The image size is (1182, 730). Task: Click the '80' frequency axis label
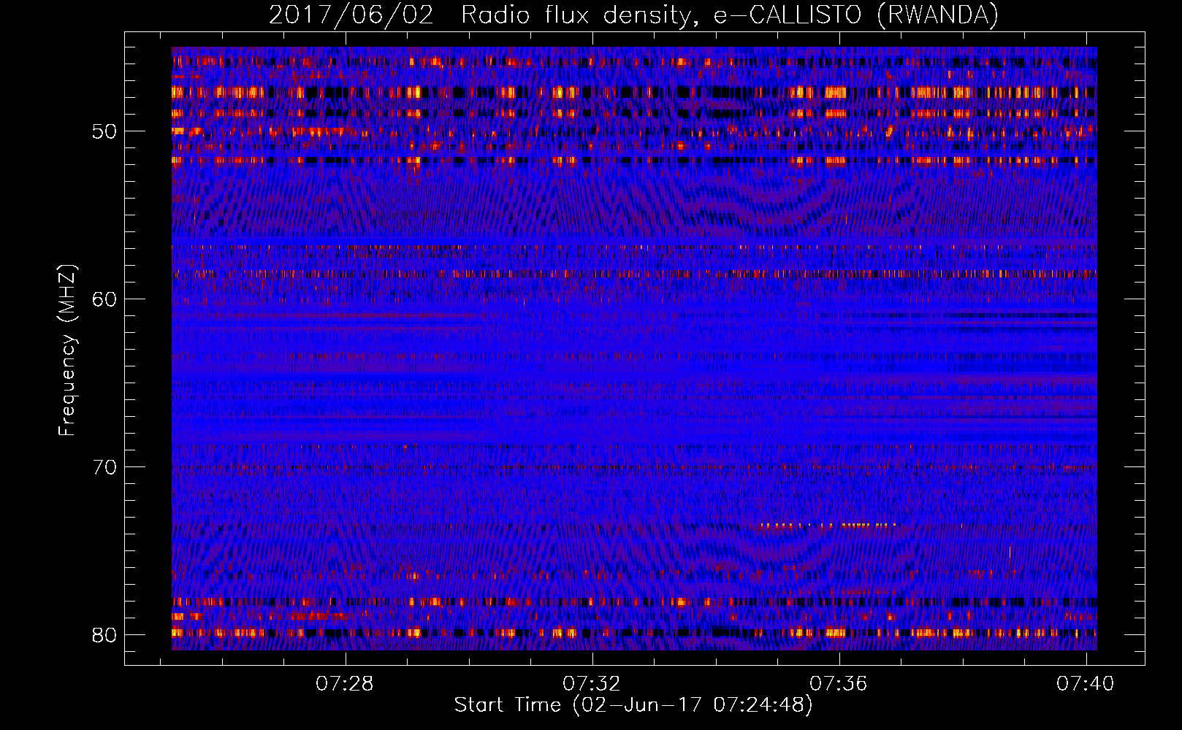pyautogui.click(x=105, y=635)
